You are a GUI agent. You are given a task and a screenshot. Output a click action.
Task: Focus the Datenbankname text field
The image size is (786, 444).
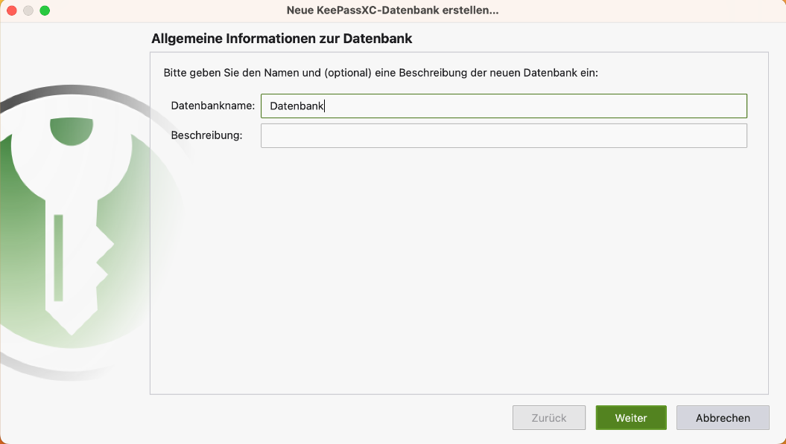click(504, 106)
